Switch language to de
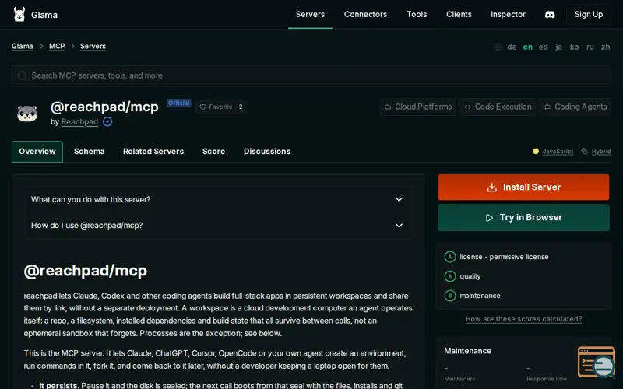 click(512, 47)
